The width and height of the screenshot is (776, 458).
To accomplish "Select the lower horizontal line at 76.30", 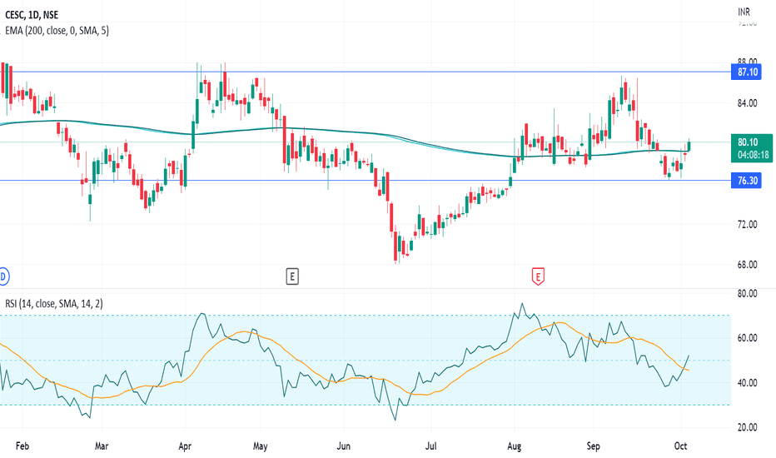I will point(366,180).
